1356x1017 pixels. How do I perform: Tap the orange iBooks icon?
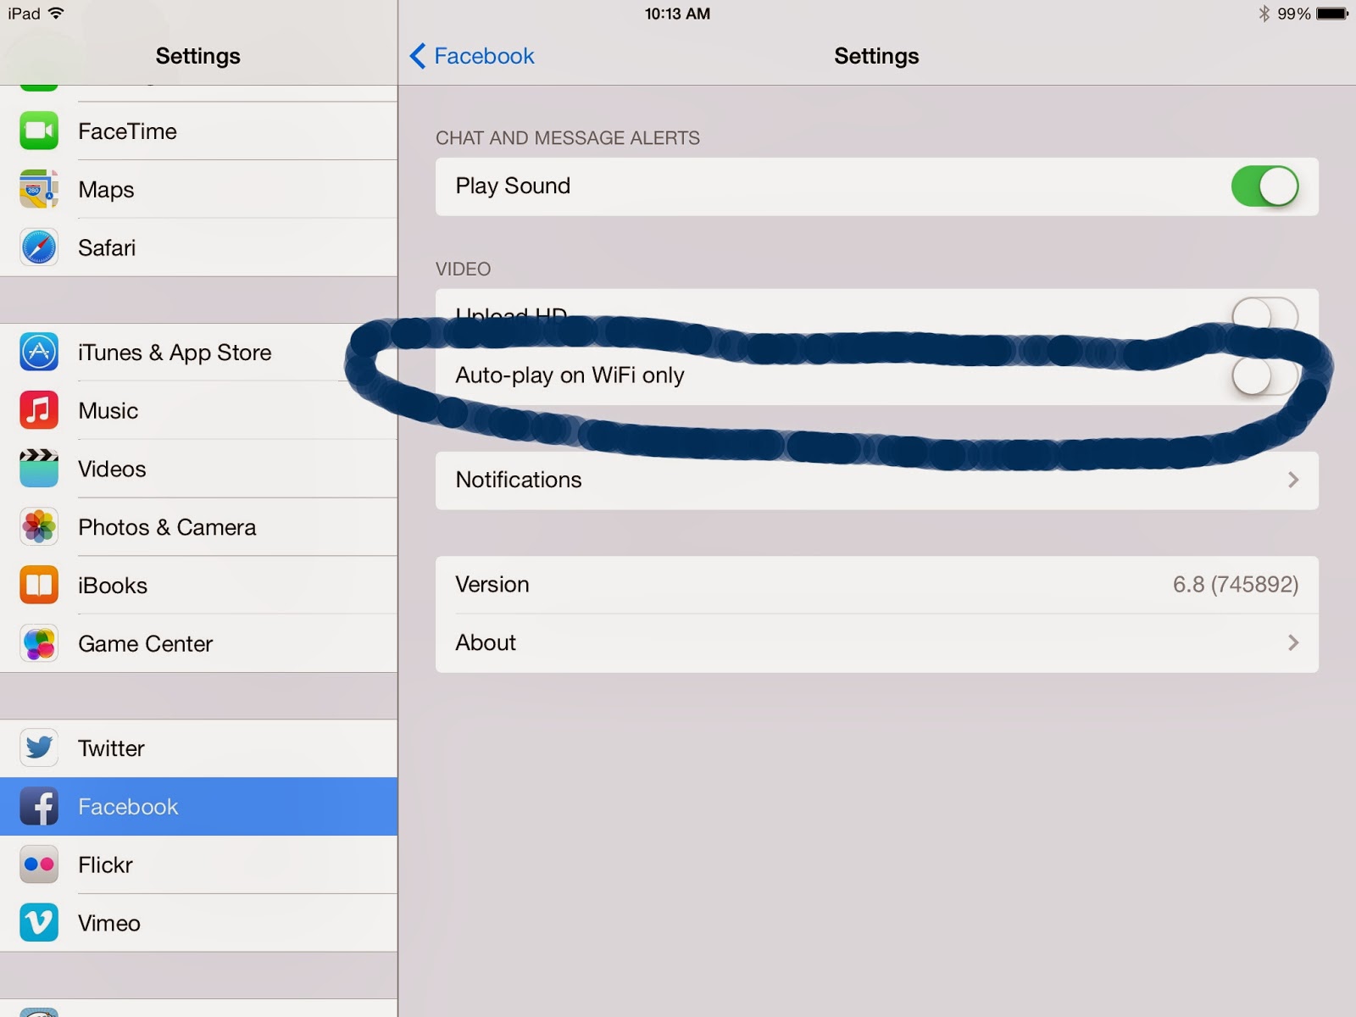39,585
